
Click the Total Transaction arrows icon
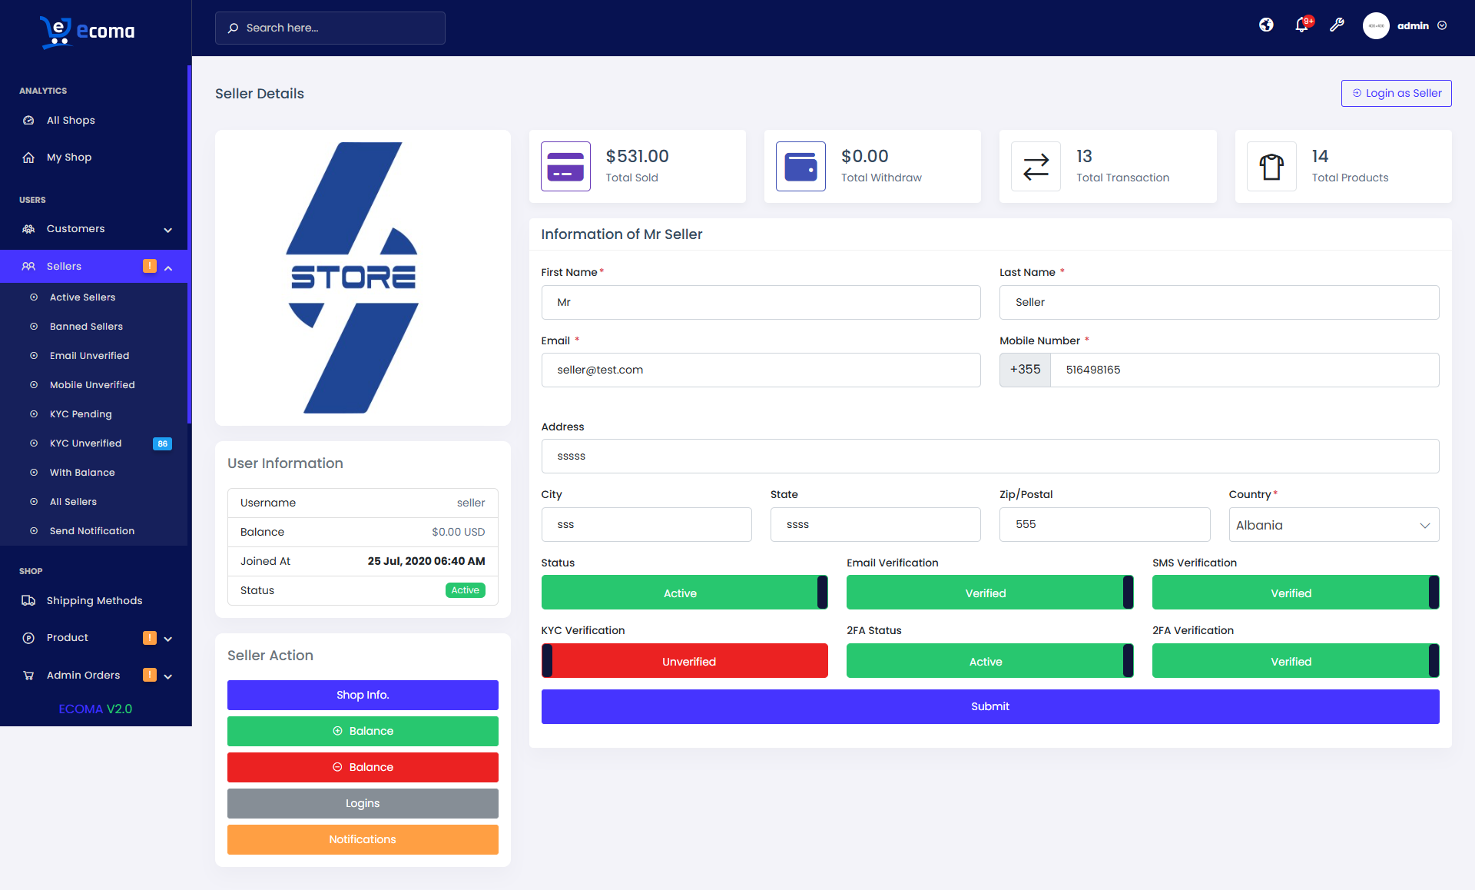1036,166
